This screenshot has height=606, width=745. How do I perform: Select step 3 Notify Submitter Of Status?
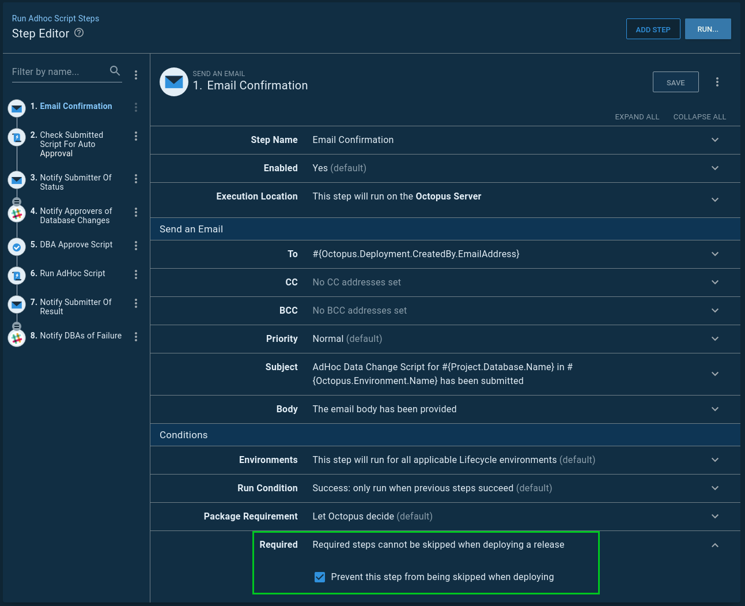75,182
